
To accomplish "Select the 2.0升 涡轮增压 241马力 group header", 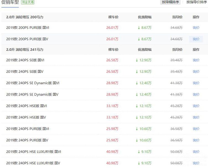I will click(x=25, y=50).
